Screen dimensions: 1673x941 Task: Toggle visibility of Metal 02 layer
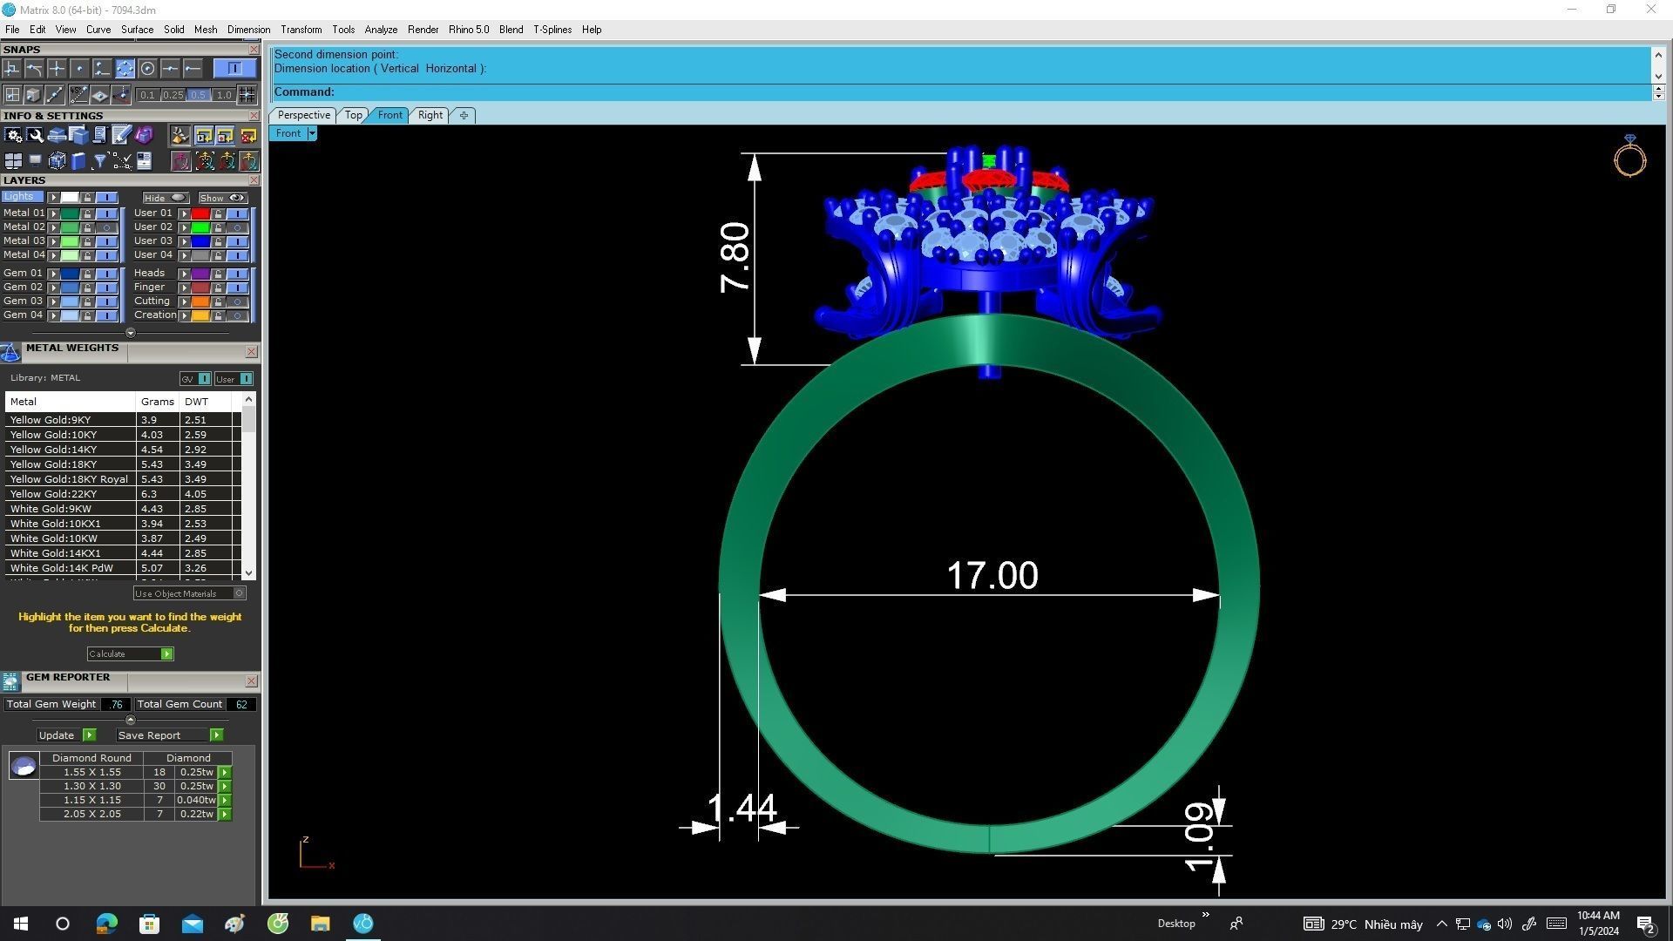107,227
